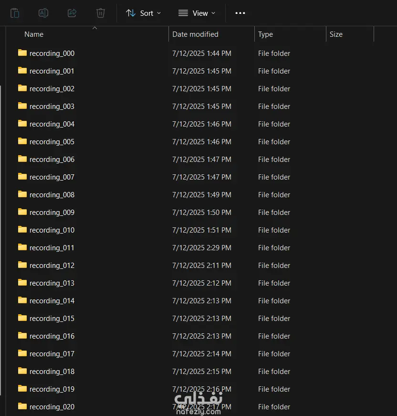The width and height of the screenshot is (397, 416).
Task: Open the View dropdown menu
Action: (x=197, y=13)
